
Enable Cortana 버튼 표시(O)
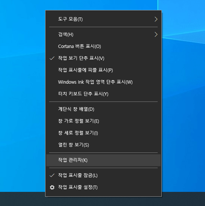click(x=103, y=46)
